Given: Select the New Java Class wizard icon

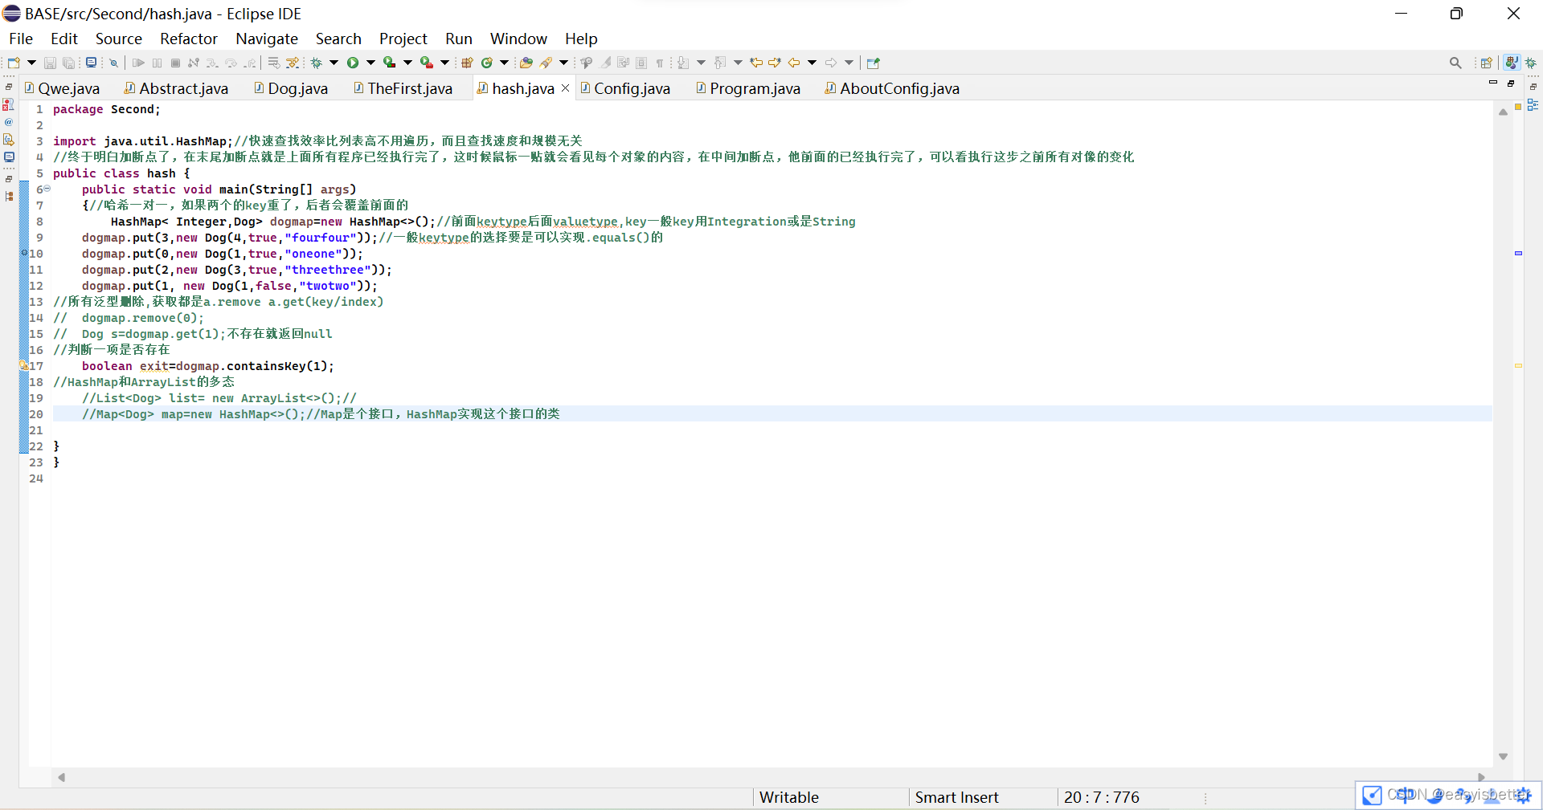Looking at the screenshot, I should (x=487, y=63).
